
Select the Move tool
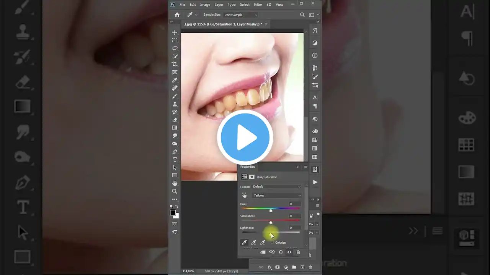[175, 32]
